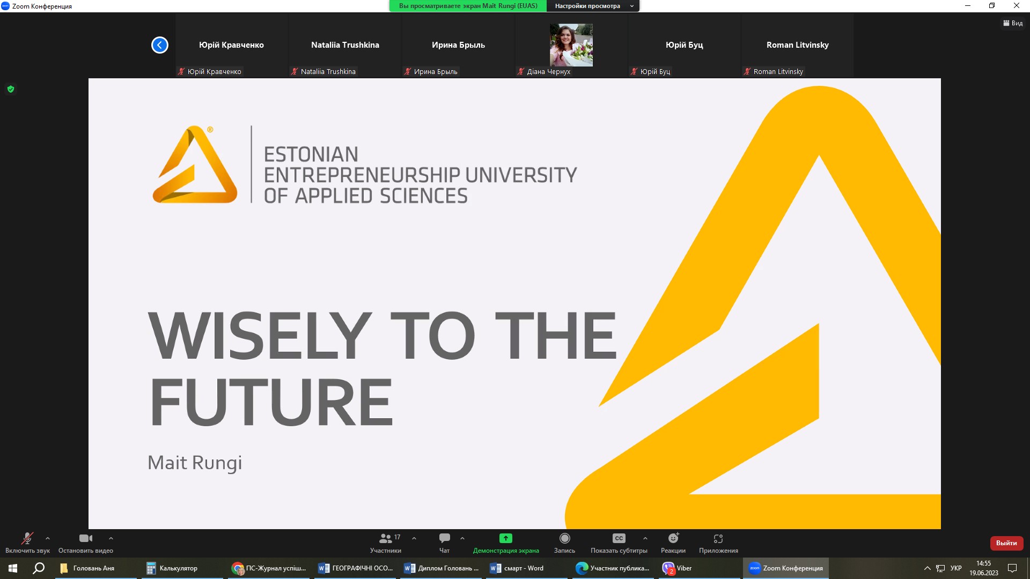1030x579 pixels.
Task: Unmute microphone with Включить звук
Action: click(27, 543)
